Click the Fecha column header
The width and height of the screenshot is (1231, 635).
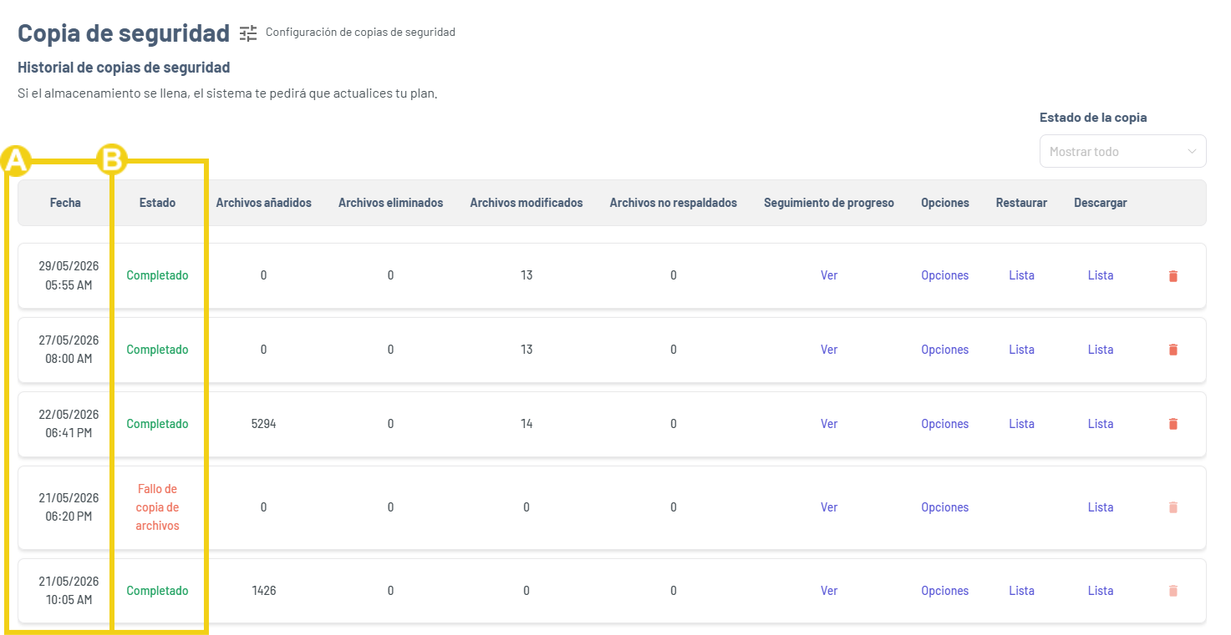coord(65,203)
